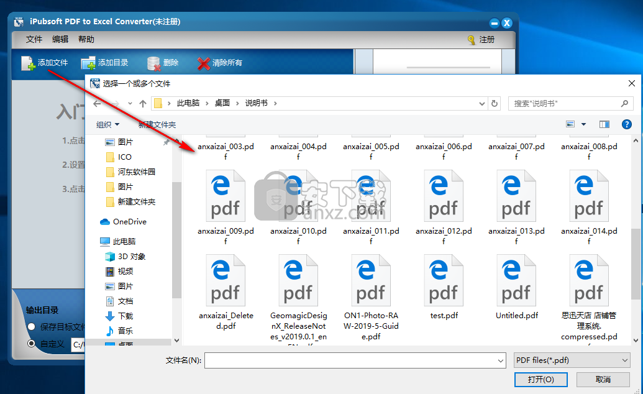This screenshot has width=643, height=394.
Task: Click the 添加文件 (add file) toolbar icon
Action: pyautogui.click(x=29, y=63)
